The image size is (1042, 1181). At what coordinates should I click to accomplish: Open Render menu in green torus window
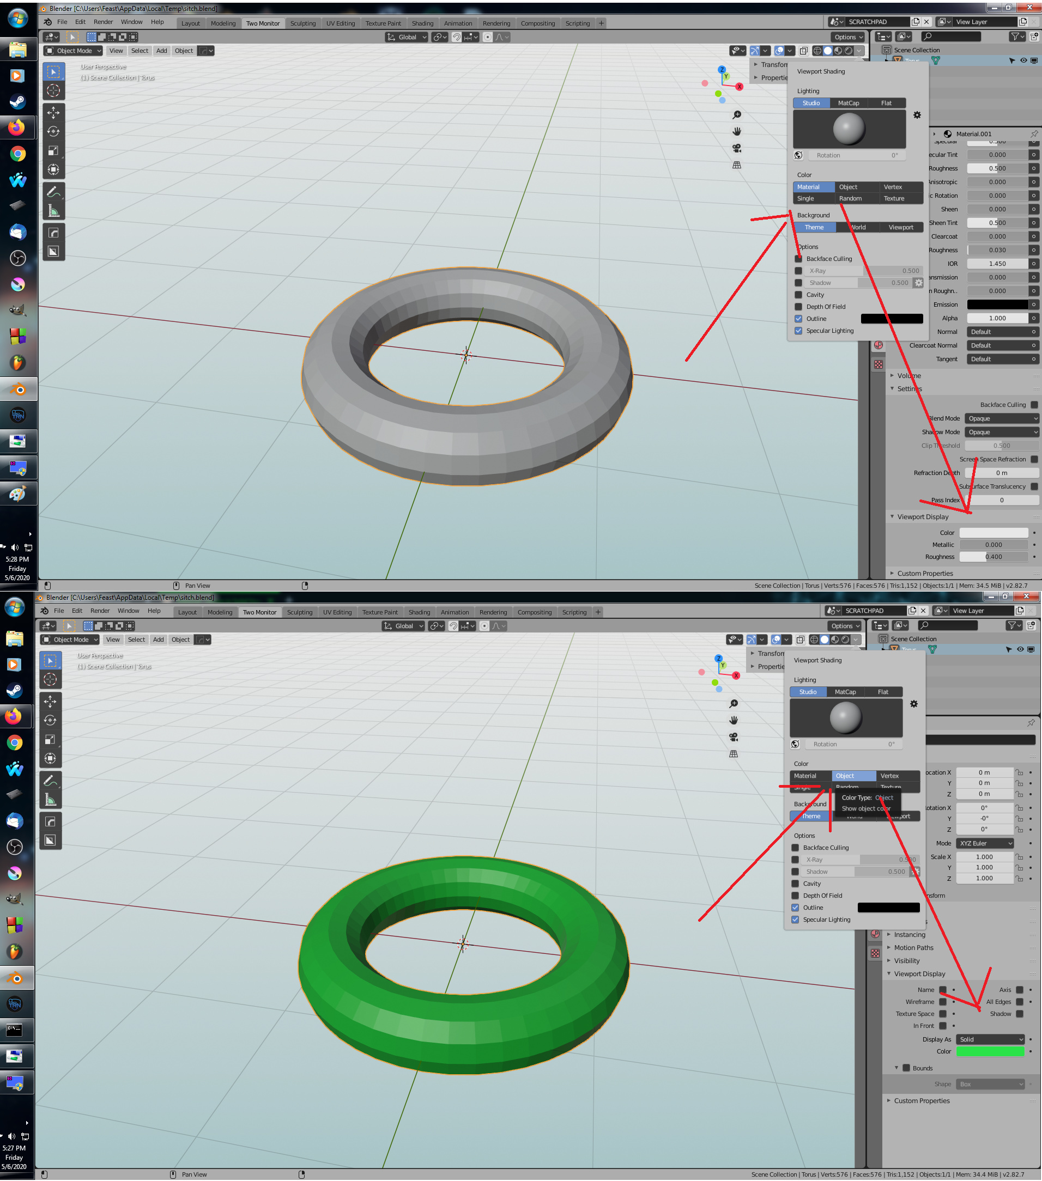100,611
